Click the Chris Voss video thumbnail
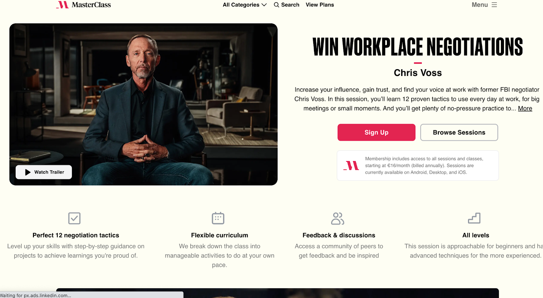543x298 pixels. tap(143, 104)
